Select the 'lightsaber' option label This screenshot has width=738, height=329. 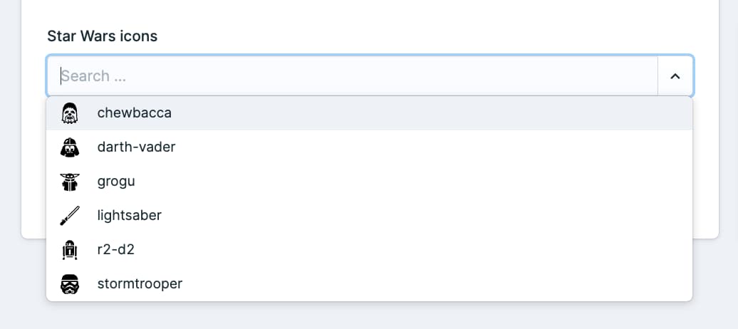(130, 216)
